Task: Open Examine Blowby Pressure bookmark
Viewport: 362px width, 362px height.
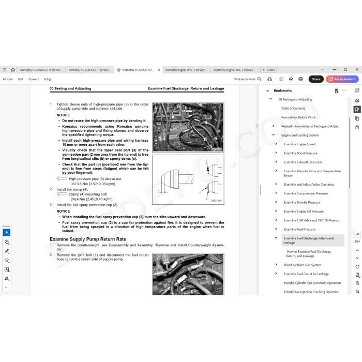Action: pyautogui.click(x=302, y=203)
